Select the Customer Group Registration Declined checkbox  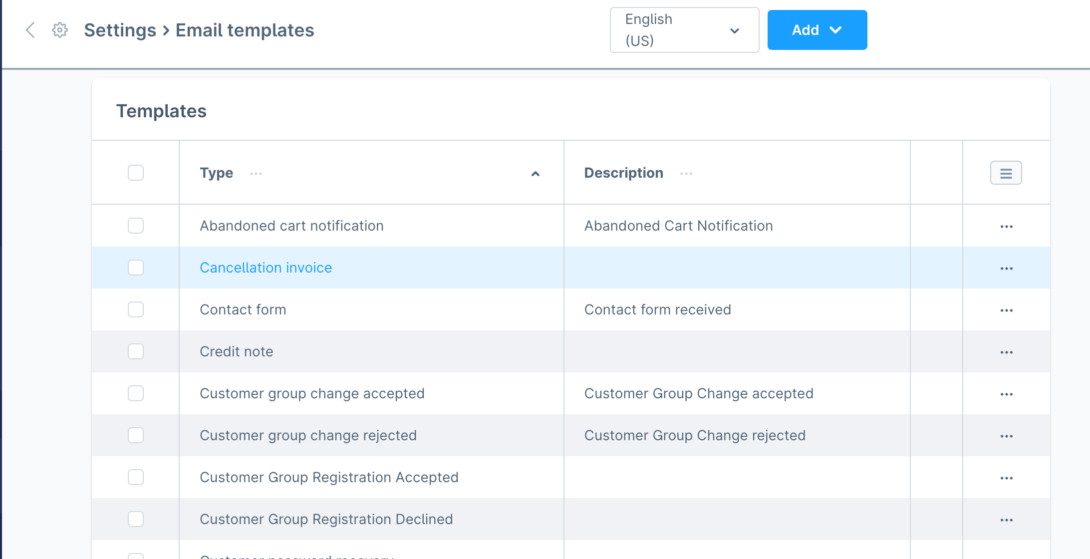pyautogui.click(x=136, y=519)
